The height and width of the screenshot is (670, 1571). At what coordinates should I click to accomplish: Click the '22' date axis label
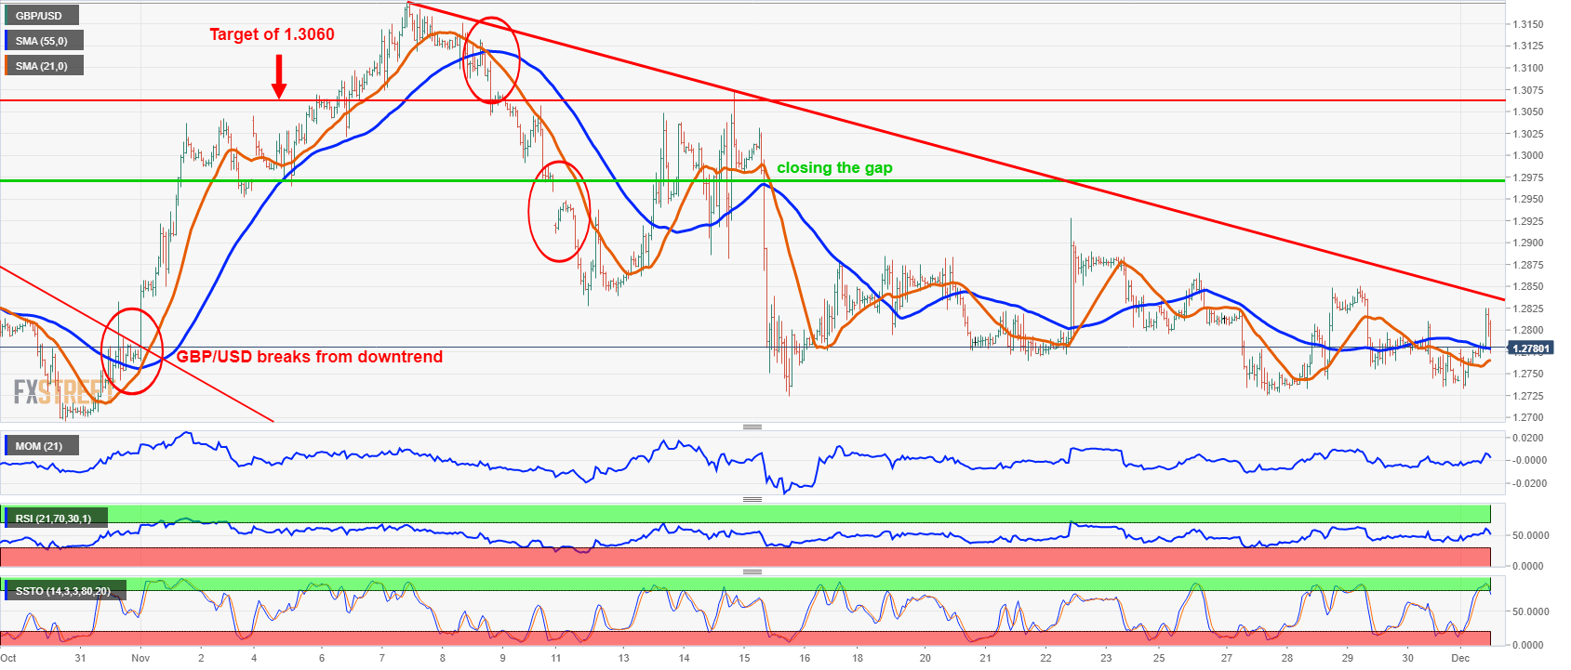point(1045,658)
